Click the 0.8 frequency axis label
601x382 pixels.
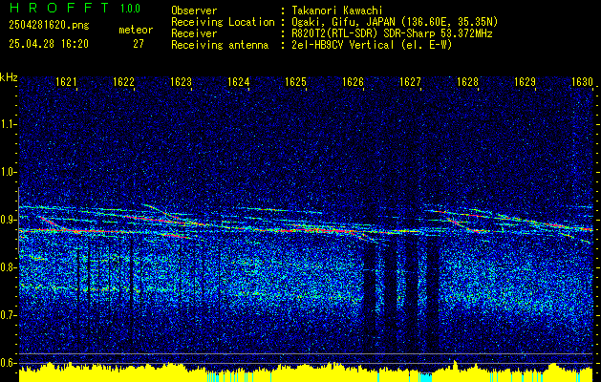[x=7, y=267]
